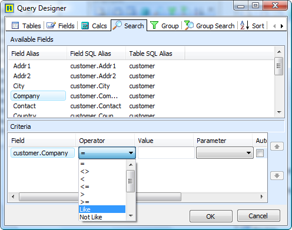Toggle the Auto checkbox in criteria row
Image resolution: width=292 pixels, height=230 pixels.
pyautogui.click(x=260, y=153)
